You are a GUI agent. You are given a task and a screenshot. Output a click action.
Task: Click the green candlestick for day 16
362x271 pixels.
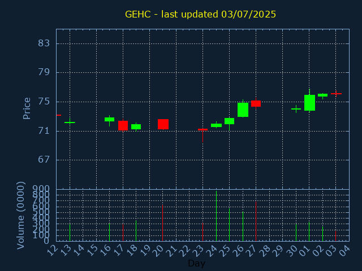tap(109, 119)
